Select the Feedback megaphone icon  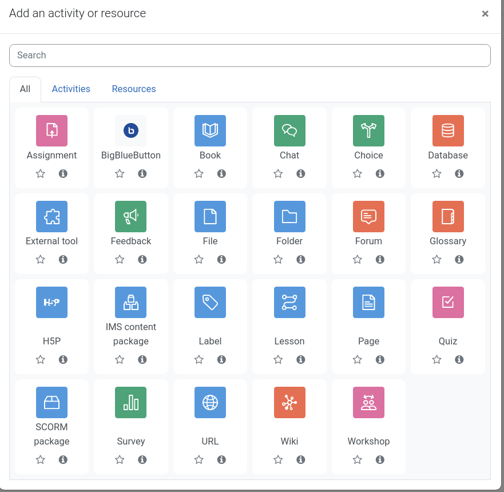pyautogui.click(x=131, y=216)
